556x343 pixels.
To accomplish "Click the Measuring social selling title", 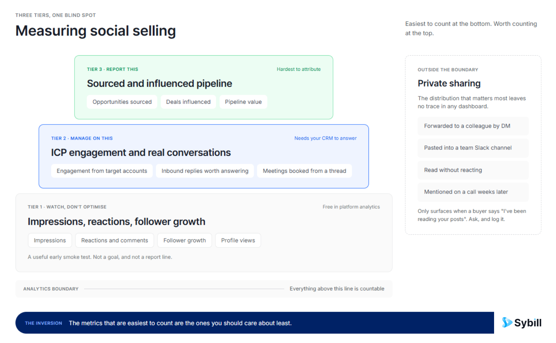I will [96, 31].
